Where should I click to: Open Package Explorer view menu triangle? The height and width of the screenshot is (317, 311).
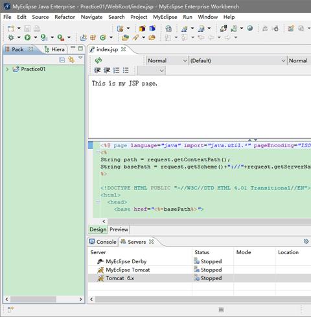pyautogui.click(x=80, y=58)
